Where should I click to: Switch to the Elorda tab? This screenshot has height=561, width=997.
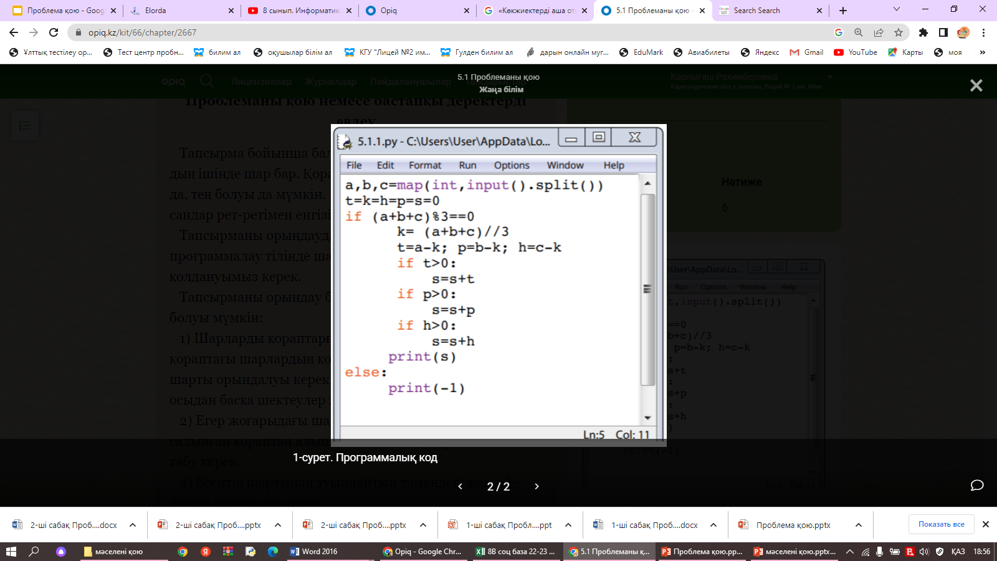click(156, 11)
